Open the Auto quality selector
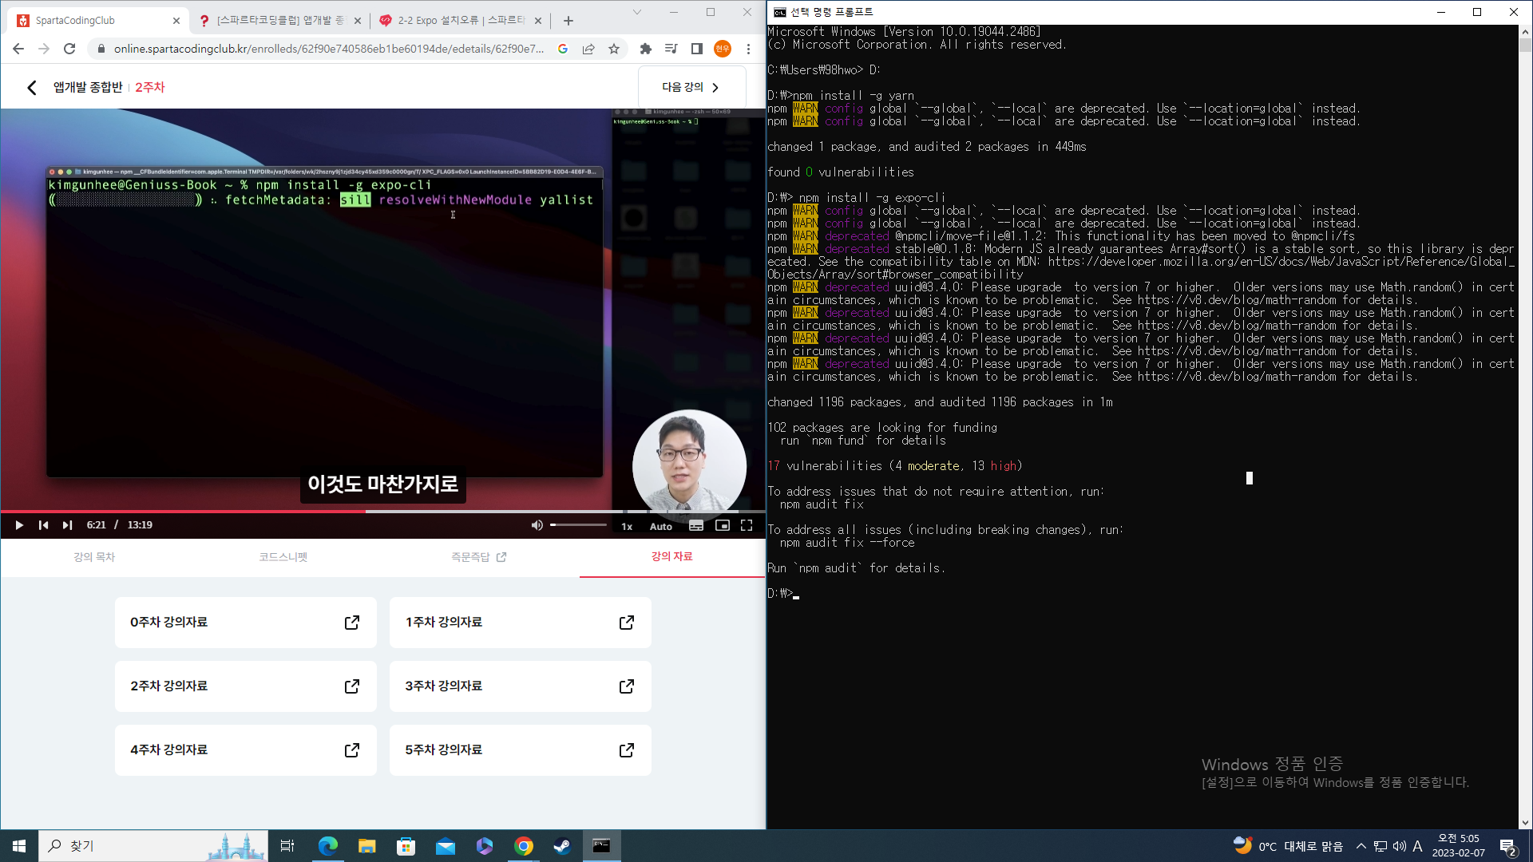1533x862 pixels. (661, 526)
